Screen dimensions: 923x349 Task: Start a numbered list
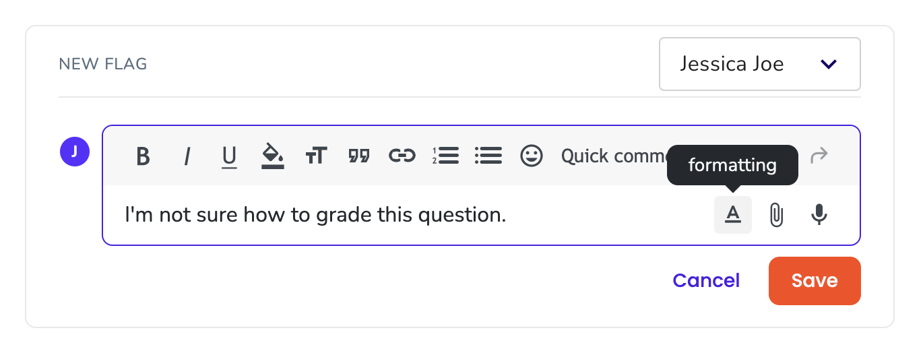[445, 156]
